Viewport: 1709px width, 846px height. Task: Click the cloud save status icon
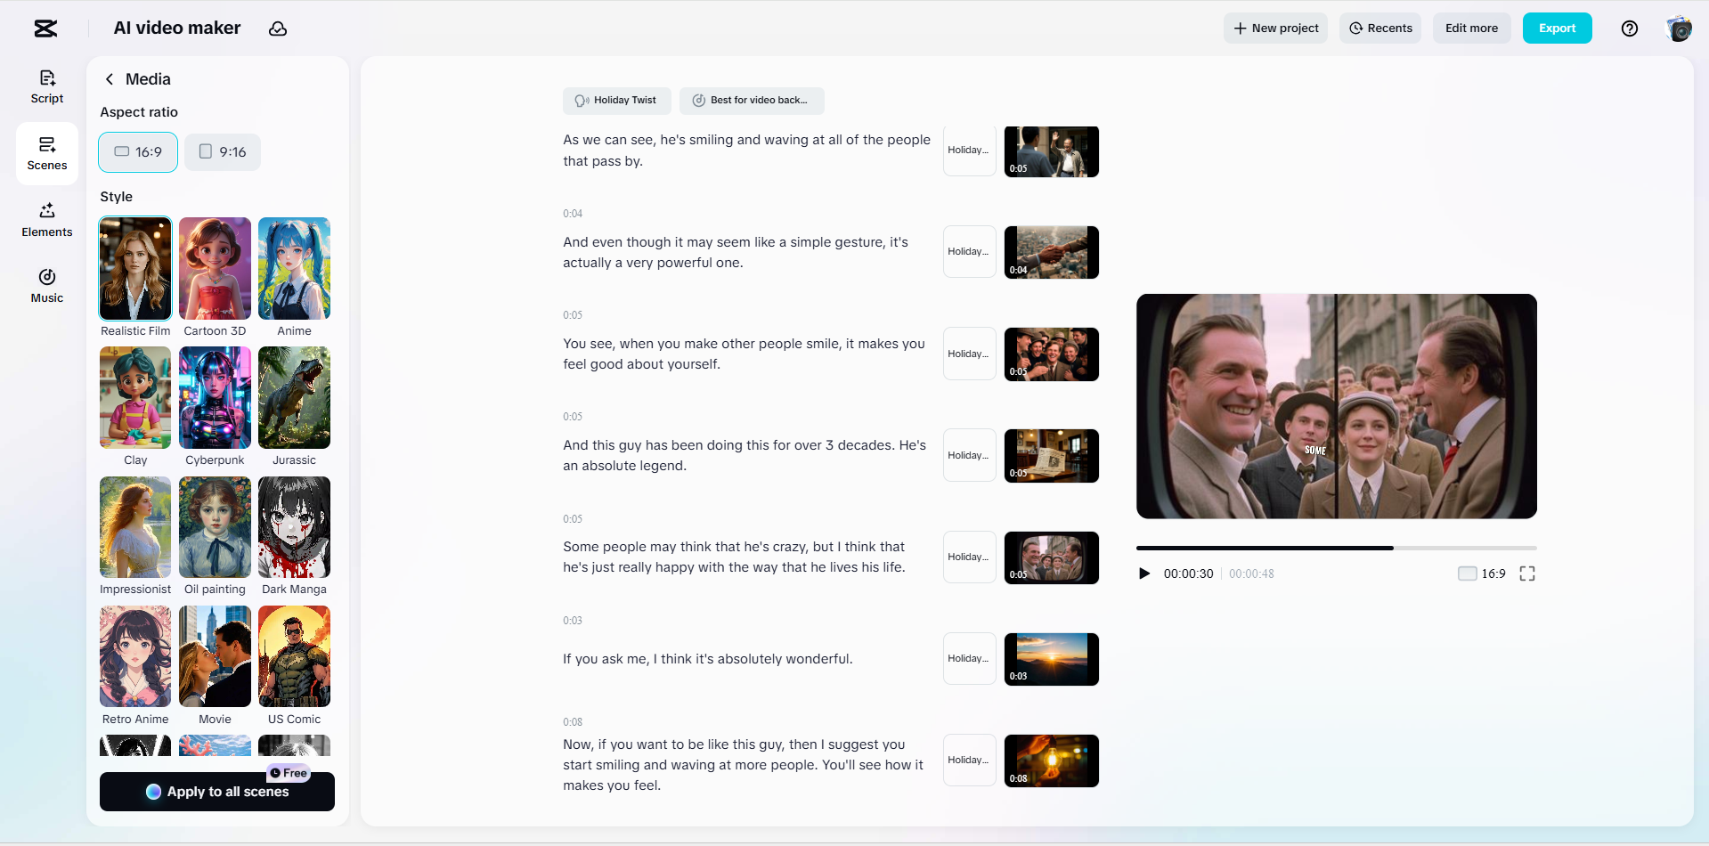point(278,28)
